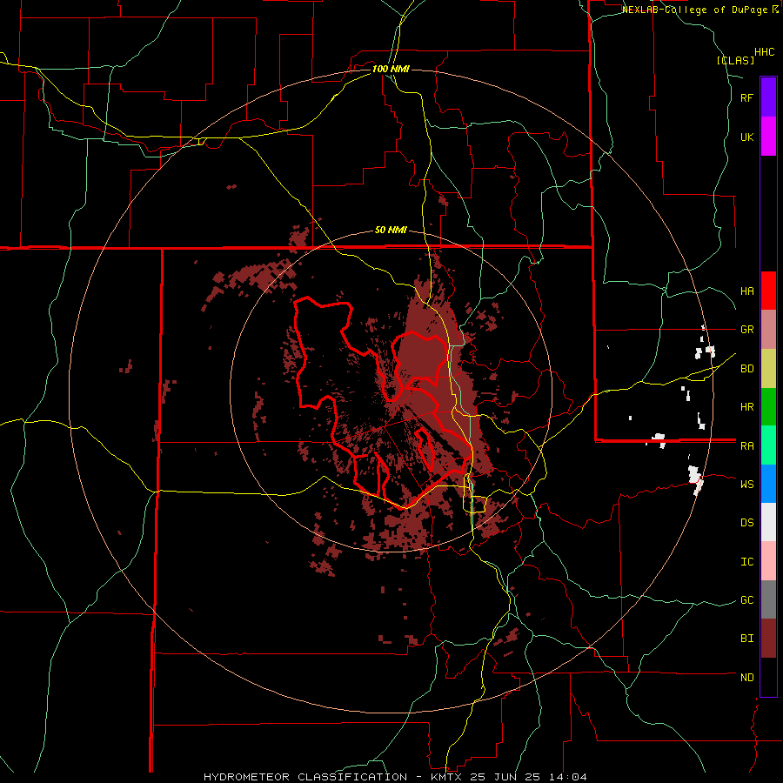
Task: Click the IC pink legend swatch
Action: coord(768,561)
